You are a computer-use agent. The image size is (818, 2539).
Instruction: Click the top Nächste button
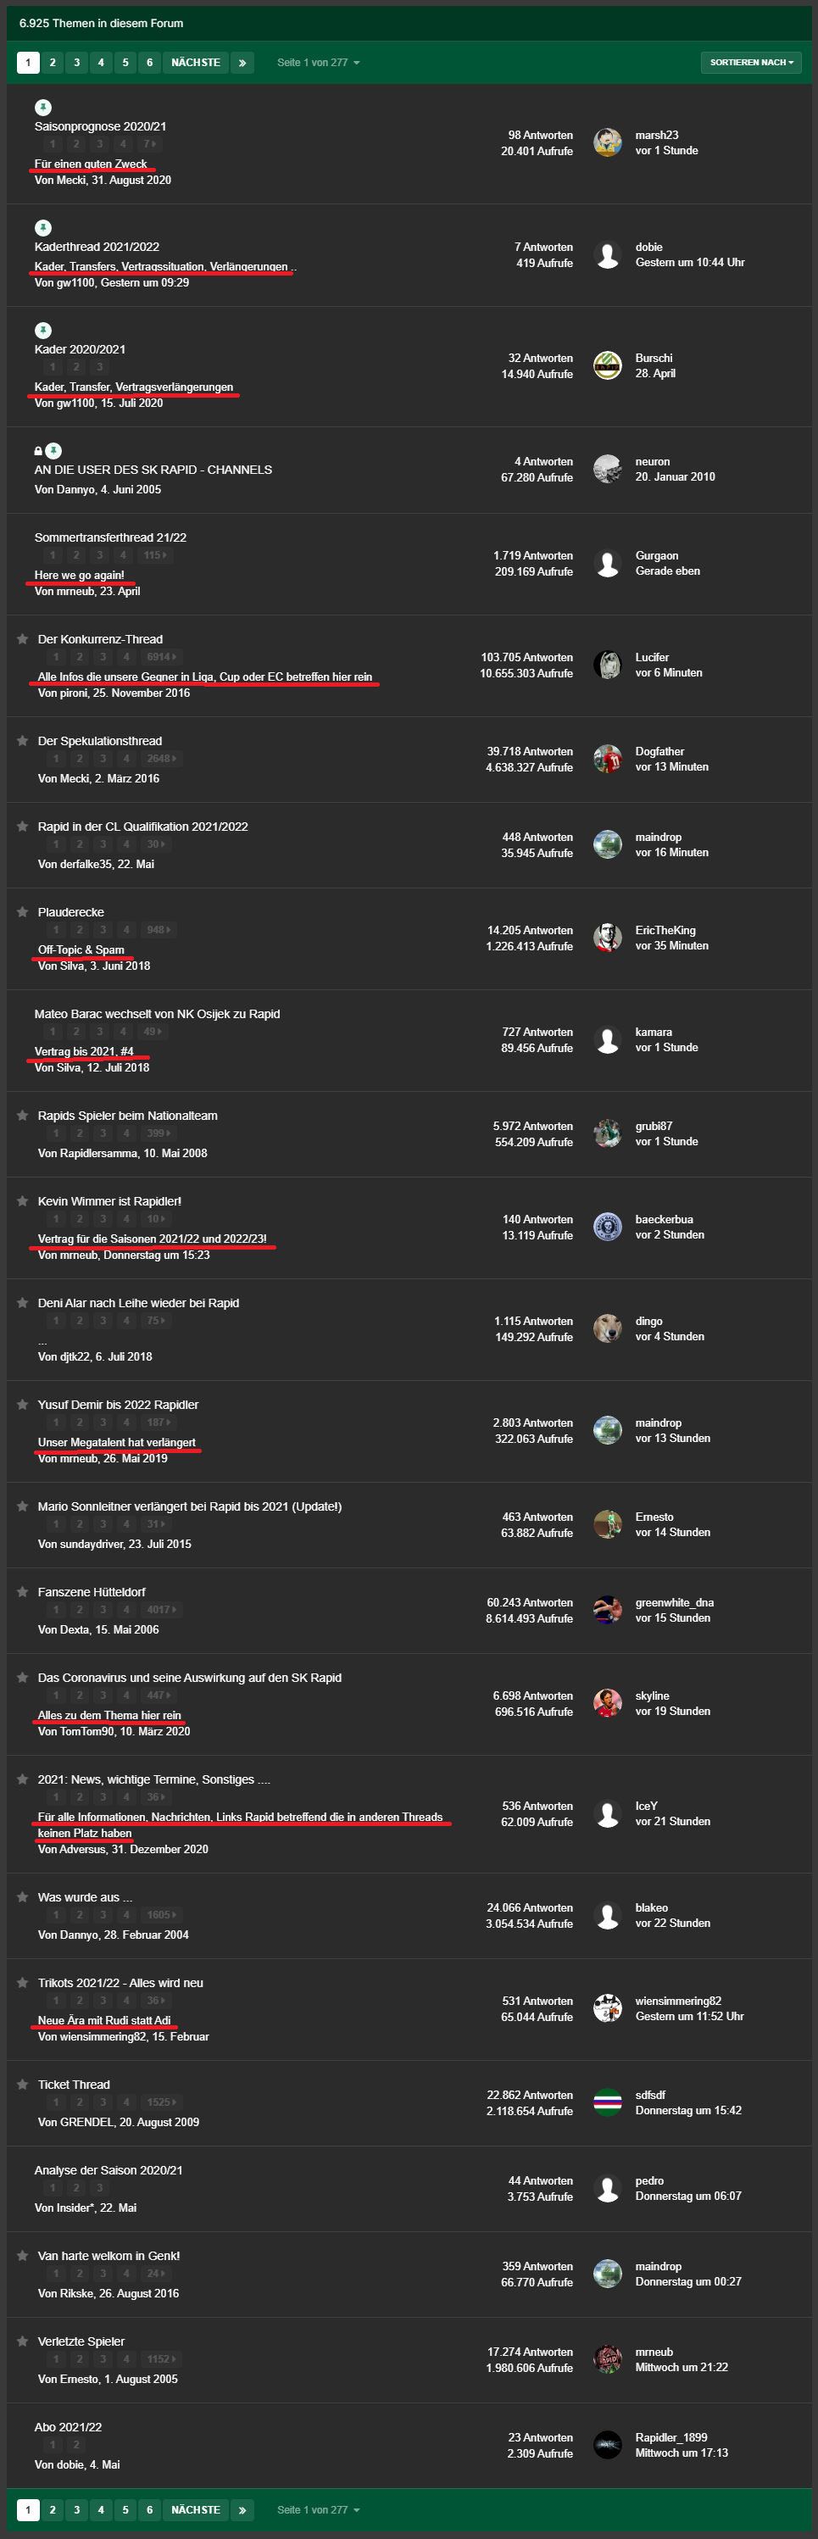(195, 62)
